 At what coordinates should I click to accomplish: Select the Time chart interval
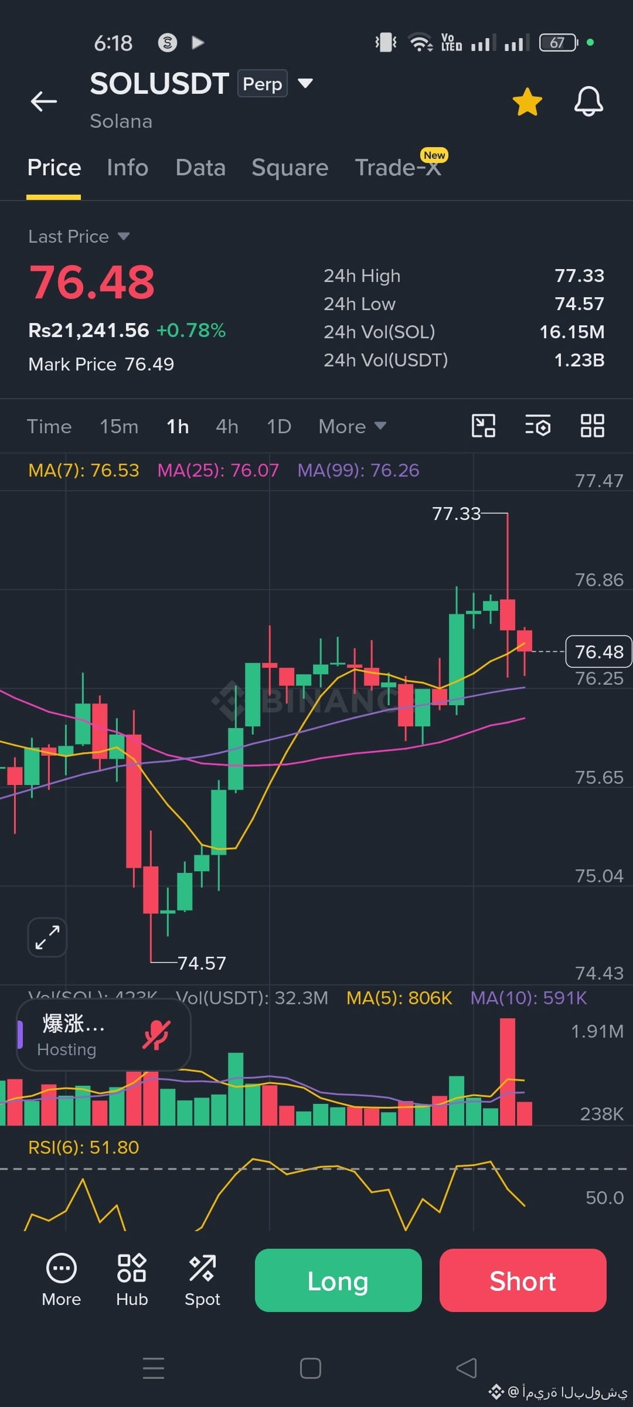click(49, 426)
